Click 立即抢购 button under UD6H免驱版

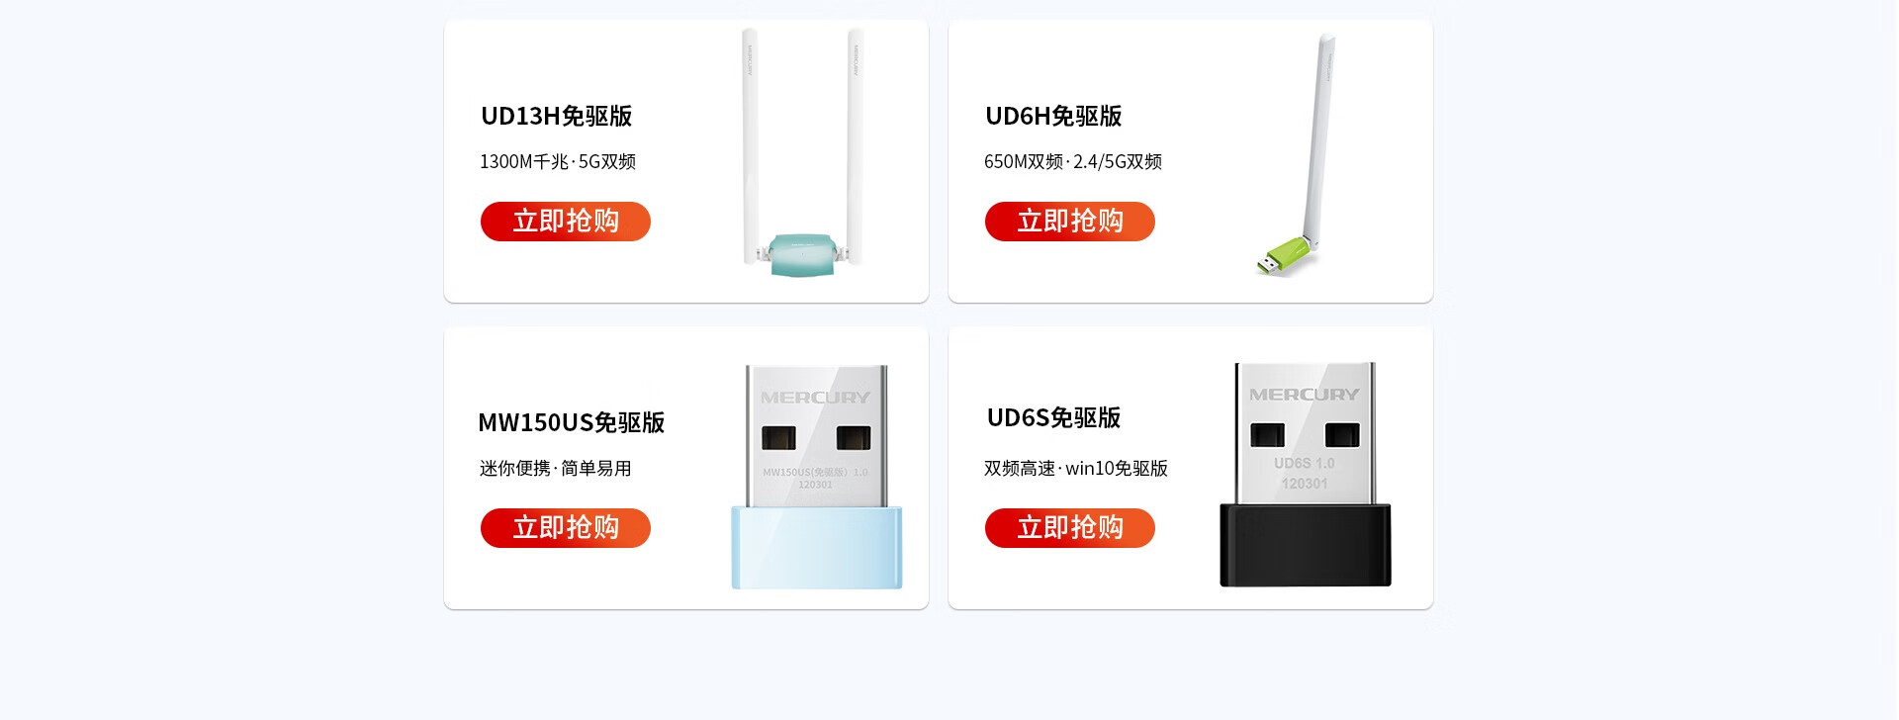pyautogui.click(x=1070, y=222)
